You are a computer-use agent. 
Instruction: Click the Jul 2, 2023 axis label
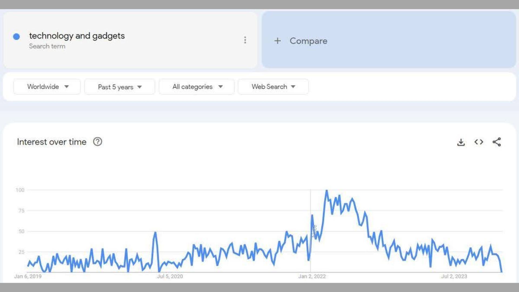454,276
